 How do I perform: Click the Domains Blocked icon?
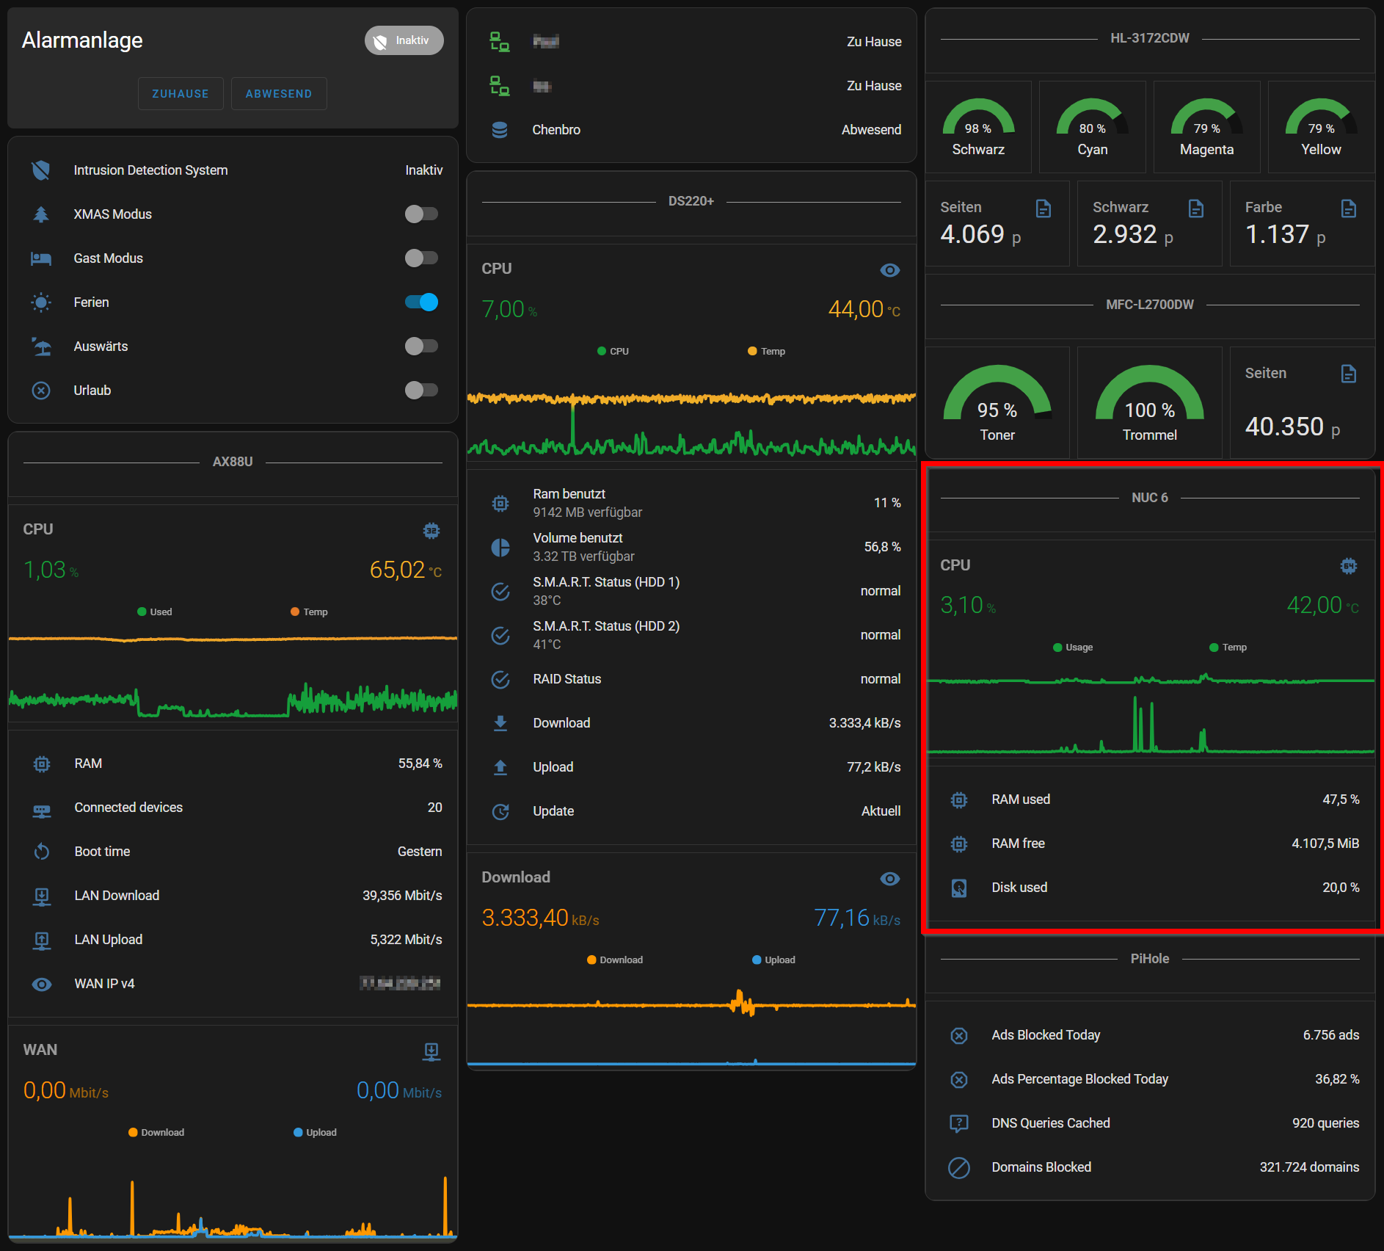pos(959,1167)
